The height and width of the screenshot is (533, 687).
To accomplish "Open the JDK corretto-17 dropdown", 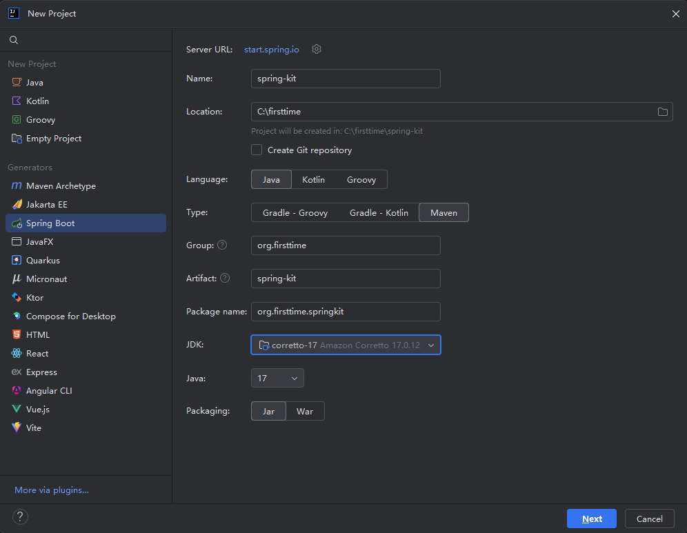I will [x=346, y=345].
